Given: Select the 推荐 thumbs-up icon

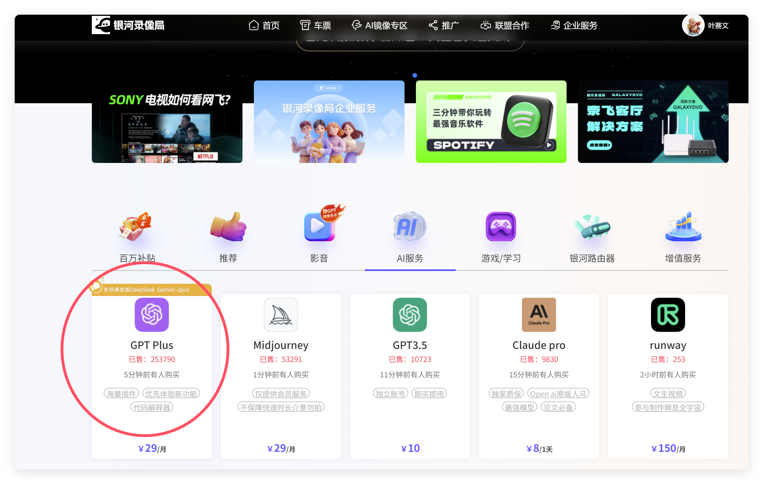Looking at the screenshot, I should pos(228,226).
